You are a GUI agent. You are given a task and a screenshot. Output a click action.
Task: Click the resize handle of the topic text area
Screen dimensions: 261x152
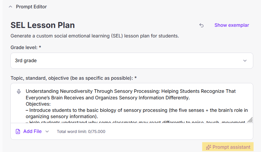coord(250,120)
